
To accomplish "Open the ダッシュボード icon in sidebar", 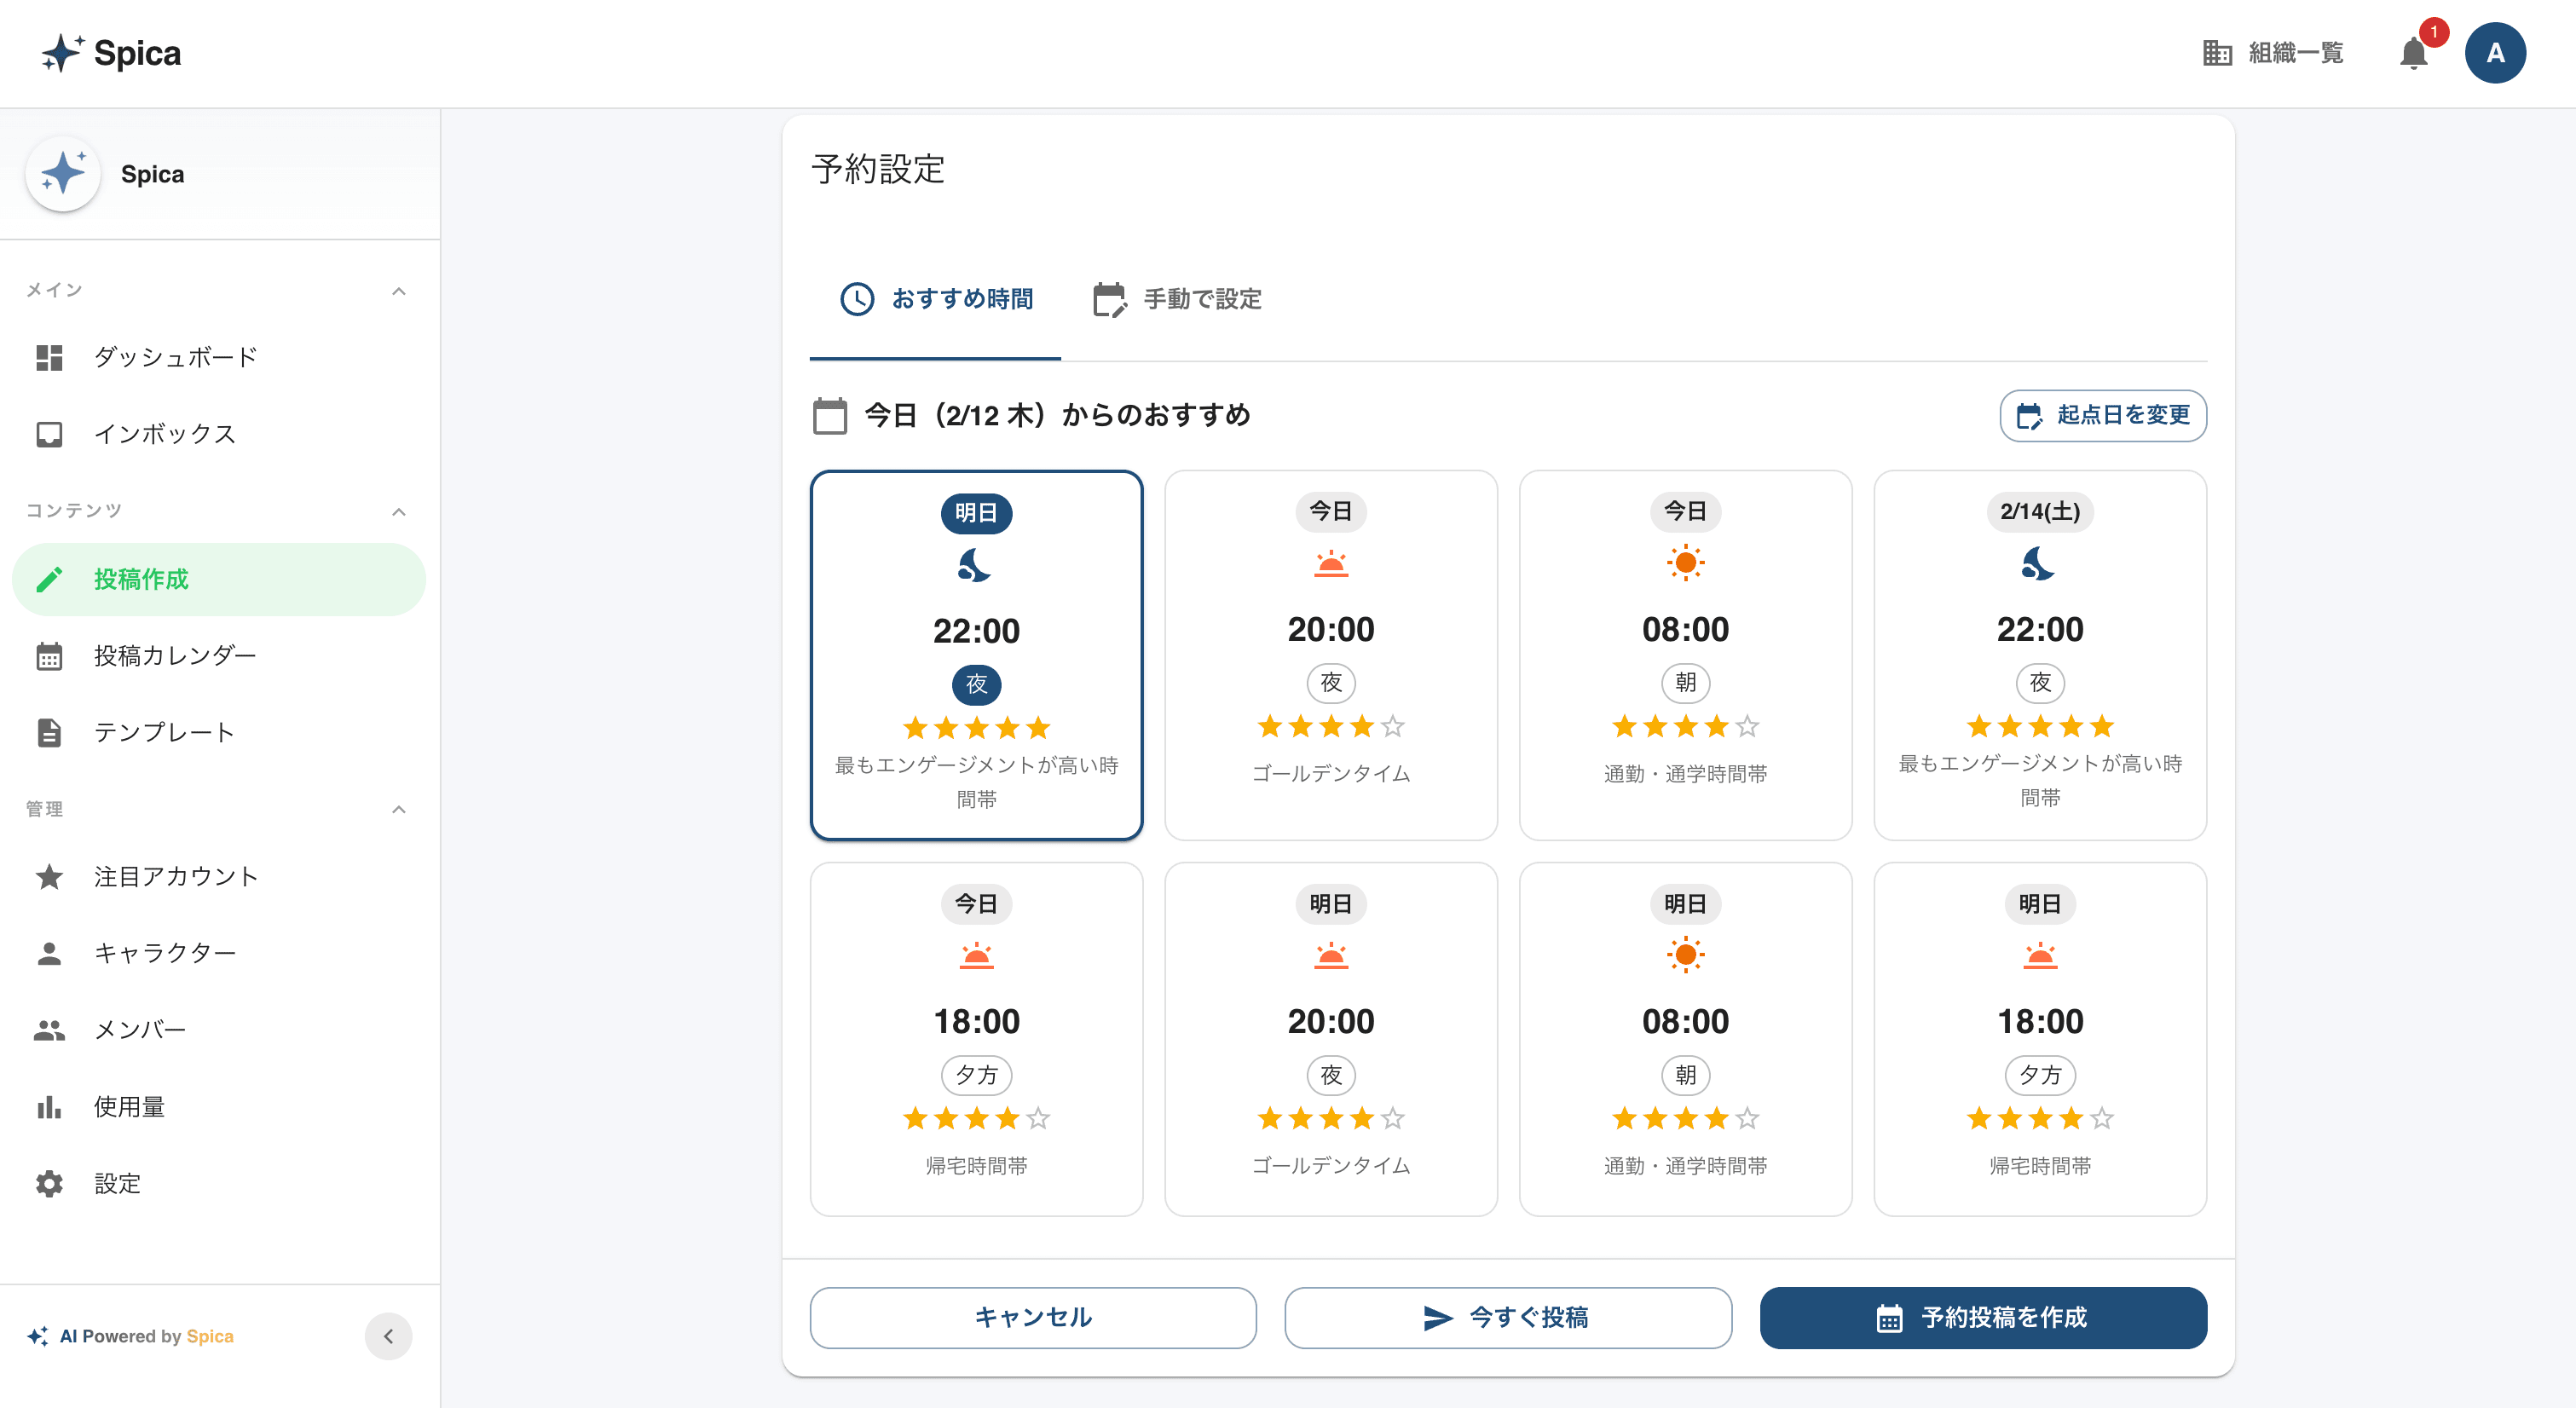I will 49,357.
